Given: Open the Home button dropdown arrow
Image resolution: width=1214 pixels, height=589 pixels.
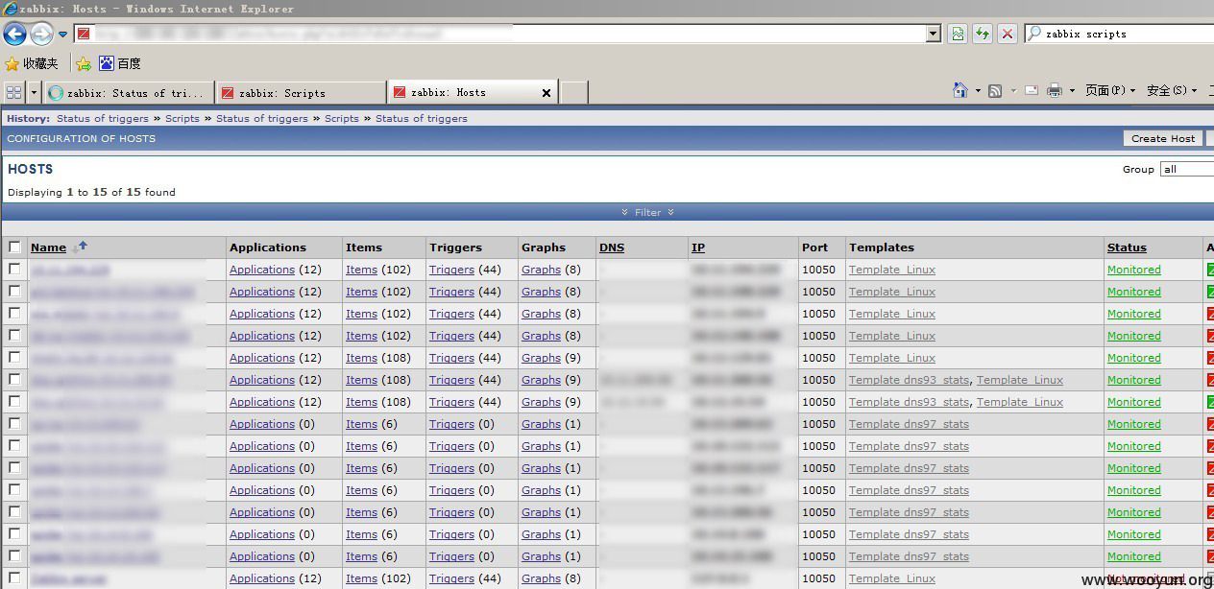Looking at the screenshot, I should [978, 91].
